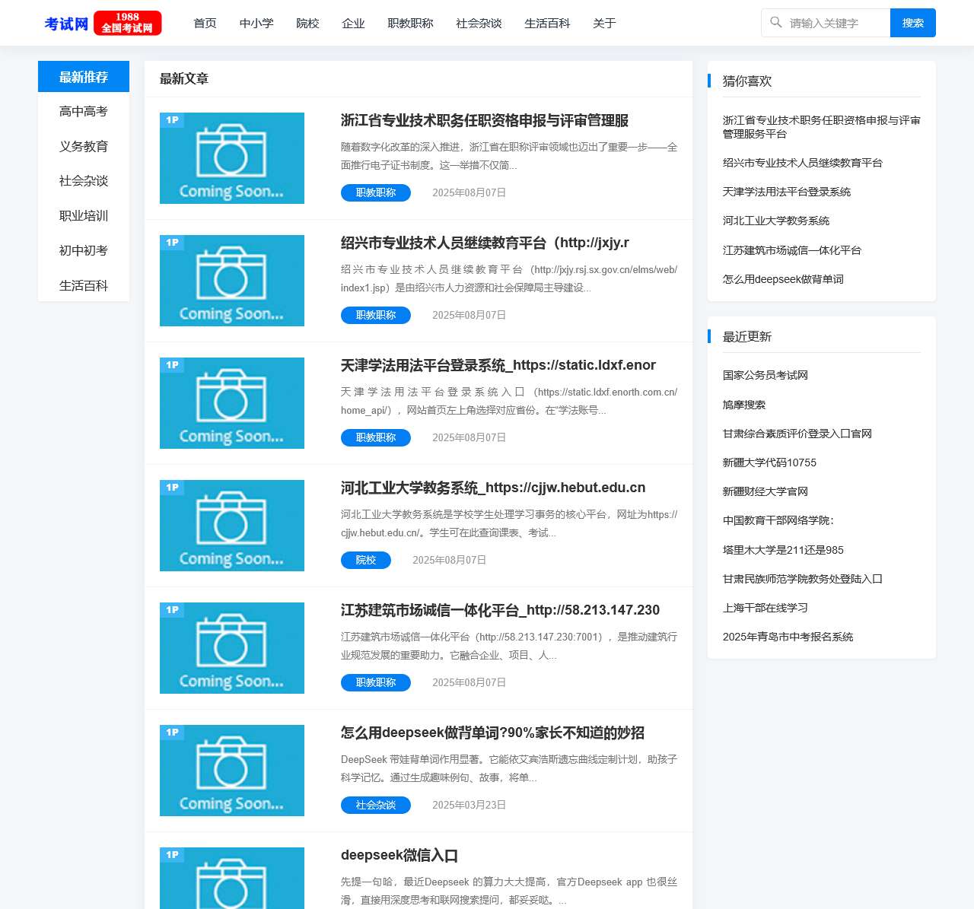Open the deepseek微信入口 article
Viewport: 974px width, 909px height.
click(x=399, y=855)
